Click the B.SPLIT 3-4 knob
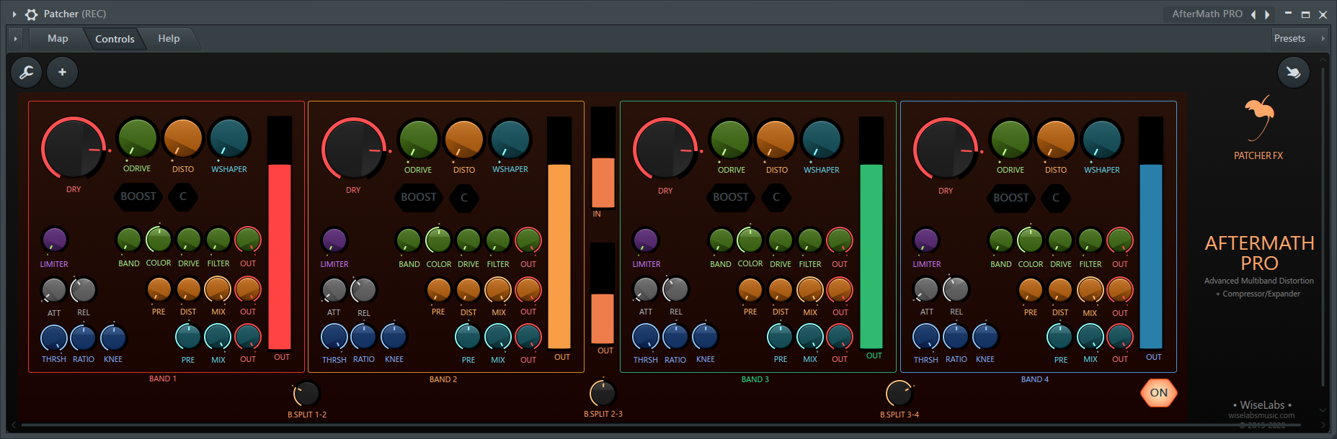Screen dimensions: 1337x439 point(899,394)
